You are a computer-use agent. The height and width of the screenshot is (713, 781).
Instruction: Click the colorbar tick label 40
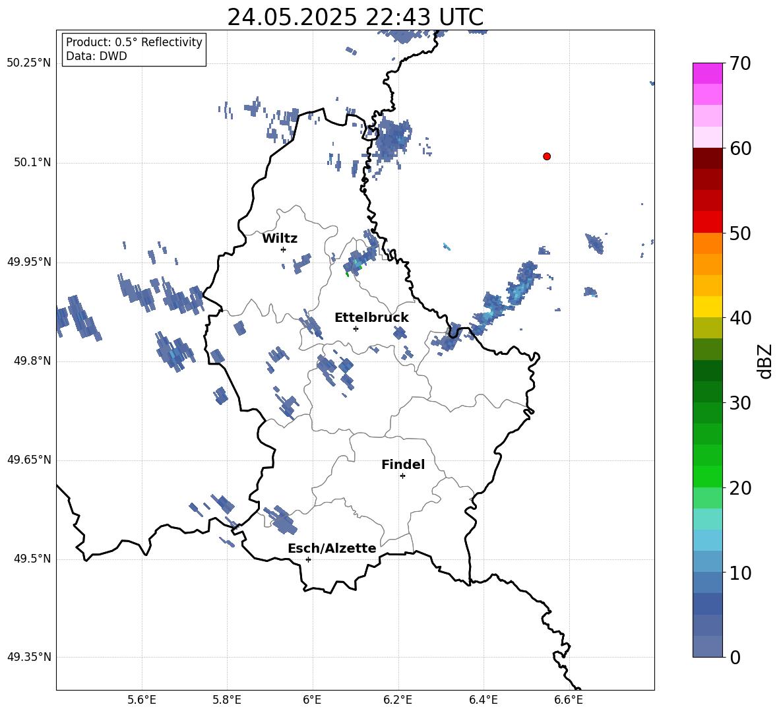click(x=740, y=318)
